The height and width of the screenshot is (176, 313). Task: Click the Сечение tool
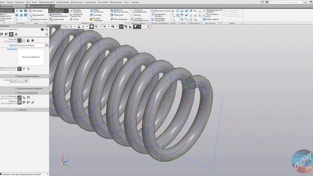[95, 15]
